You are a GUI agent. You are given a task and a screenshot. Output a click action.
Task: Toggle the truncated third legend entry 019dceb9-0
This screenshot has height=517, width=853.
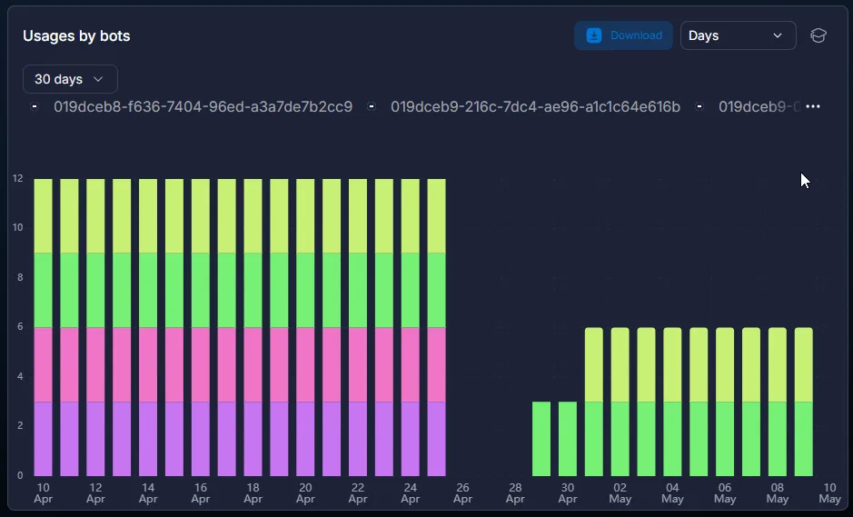coord(749,106)
